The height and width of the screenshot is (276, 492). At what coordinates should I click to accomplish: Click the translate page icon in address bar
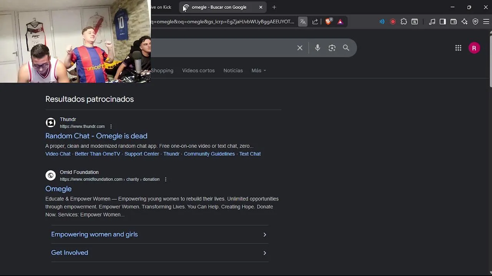click(303, 22)
